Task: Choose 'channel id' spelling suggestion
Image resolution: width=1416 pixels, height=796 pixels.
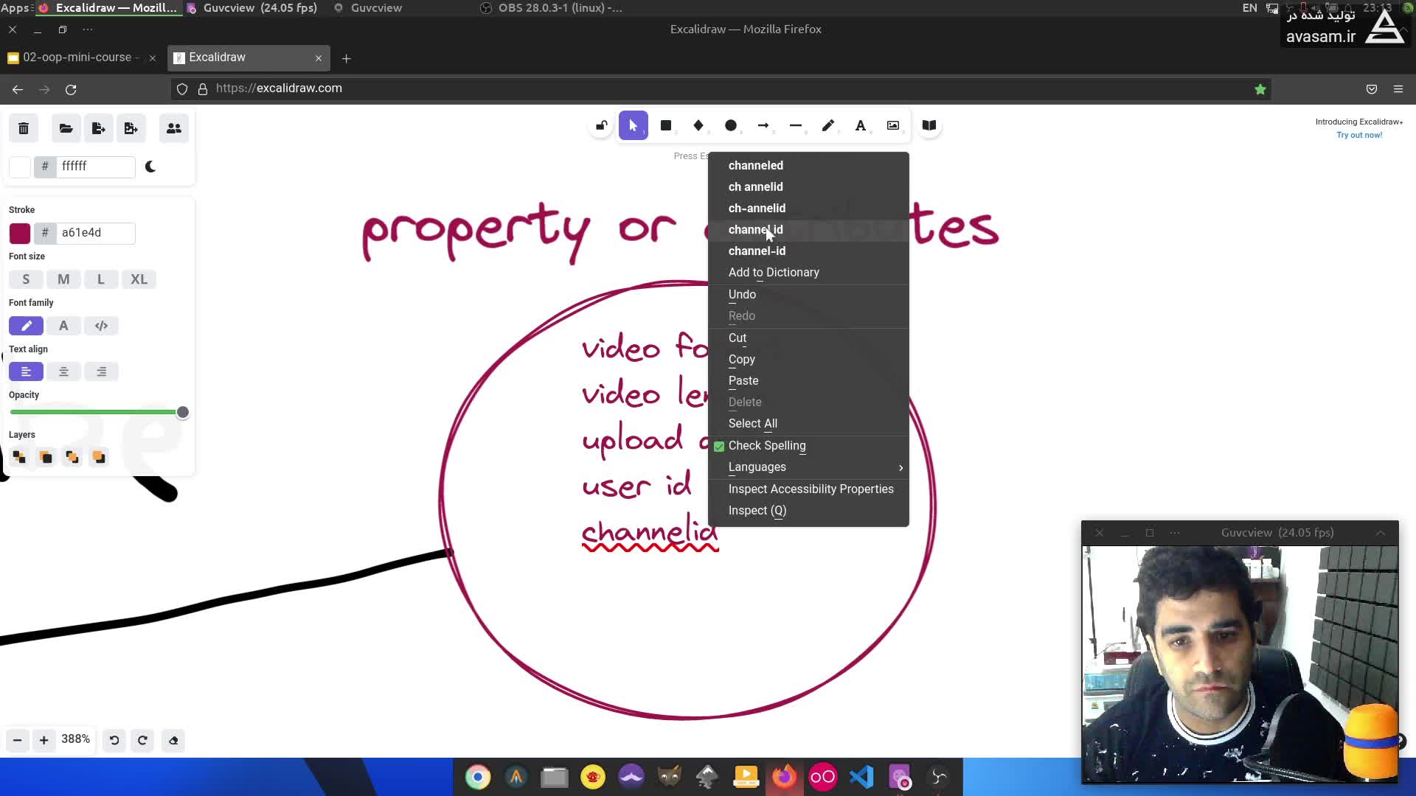Action: click(x=756, y=230)
